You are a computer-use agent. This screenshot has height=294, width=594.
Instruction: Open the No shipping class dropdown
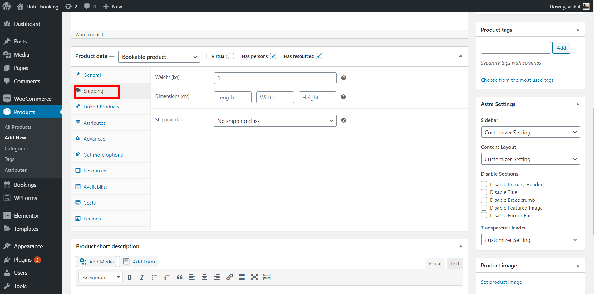point(275,121)
